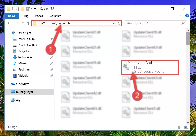Maximize the System32 window
Screen dimensions: 196x136
click(x=172, y=9)
